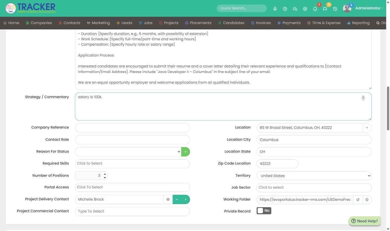Open Job Sector selector

(314, 188)
